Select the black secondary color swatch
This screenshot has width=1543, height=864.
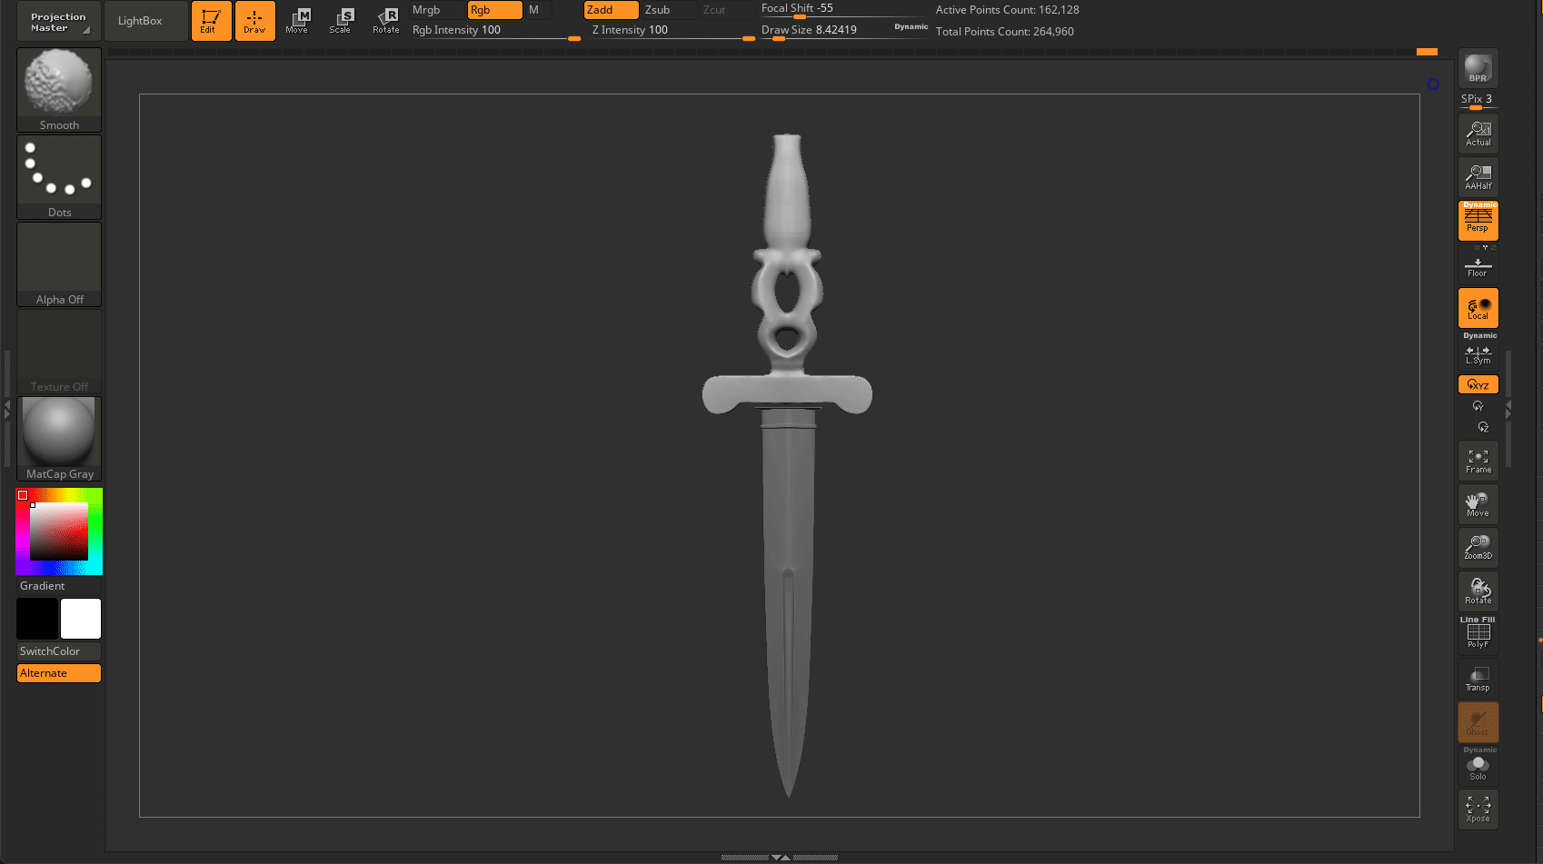tap(37, 619)
